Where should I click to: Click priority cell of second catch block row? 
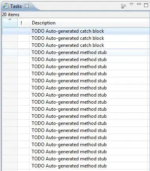pyautogui.click(x=23, y=38)
